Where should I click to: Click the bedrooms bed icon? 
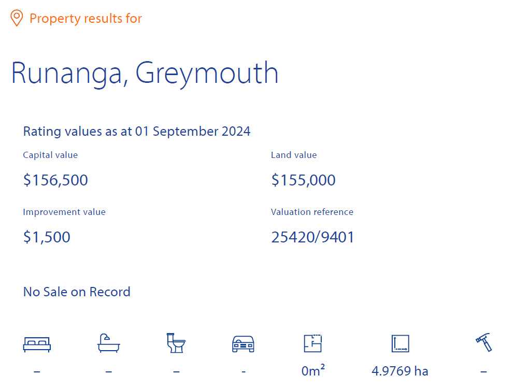click(37, 344)
